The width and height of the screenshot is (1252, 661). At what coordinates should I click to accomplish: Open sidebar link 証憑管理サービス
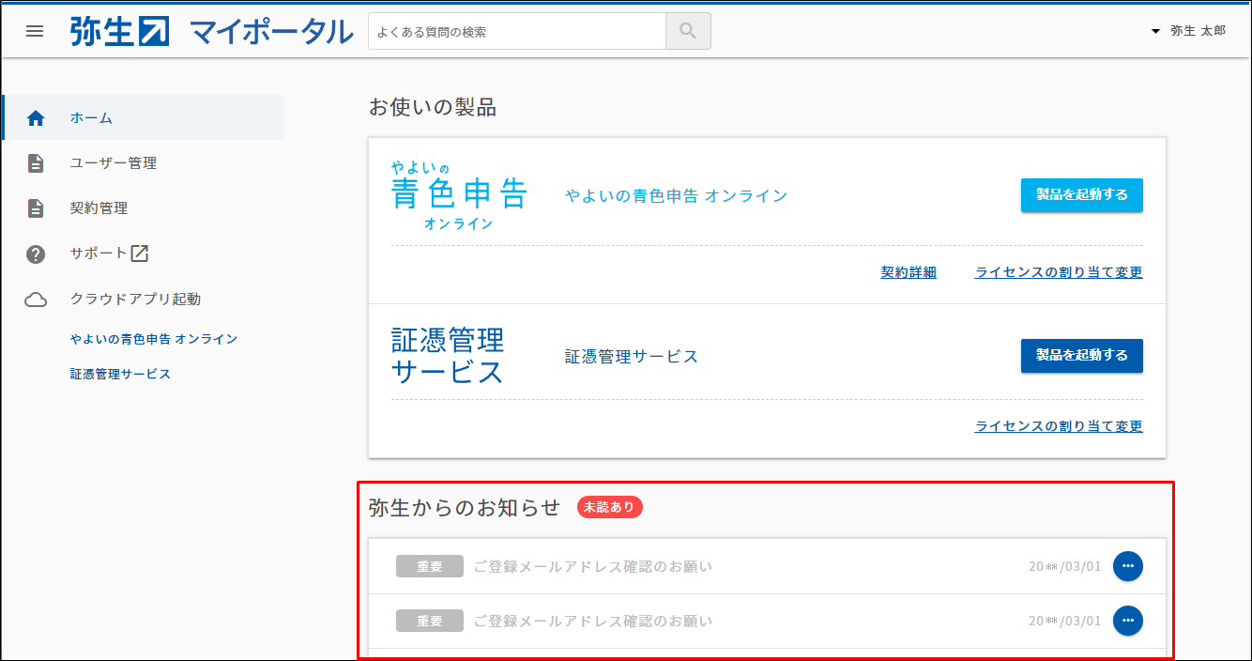pos(120,374)
